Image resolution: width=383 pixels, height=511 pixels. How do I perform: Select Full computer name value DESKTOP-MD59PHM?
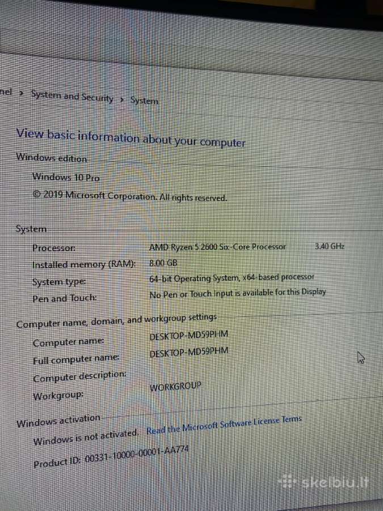(189, 352)
